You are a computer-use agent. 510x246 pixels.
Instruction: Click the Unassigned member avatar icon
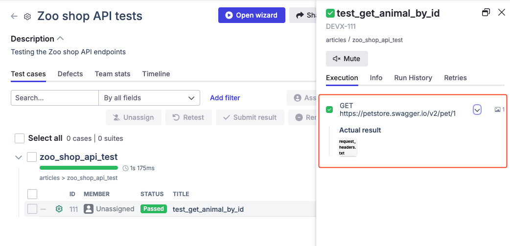(x=89, y=209)
